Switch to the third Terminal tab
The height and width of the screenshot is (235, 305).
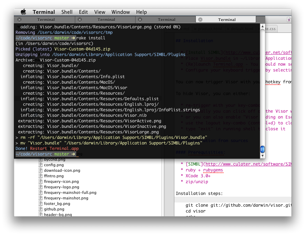pyautogui.click(x=166, y=20)
